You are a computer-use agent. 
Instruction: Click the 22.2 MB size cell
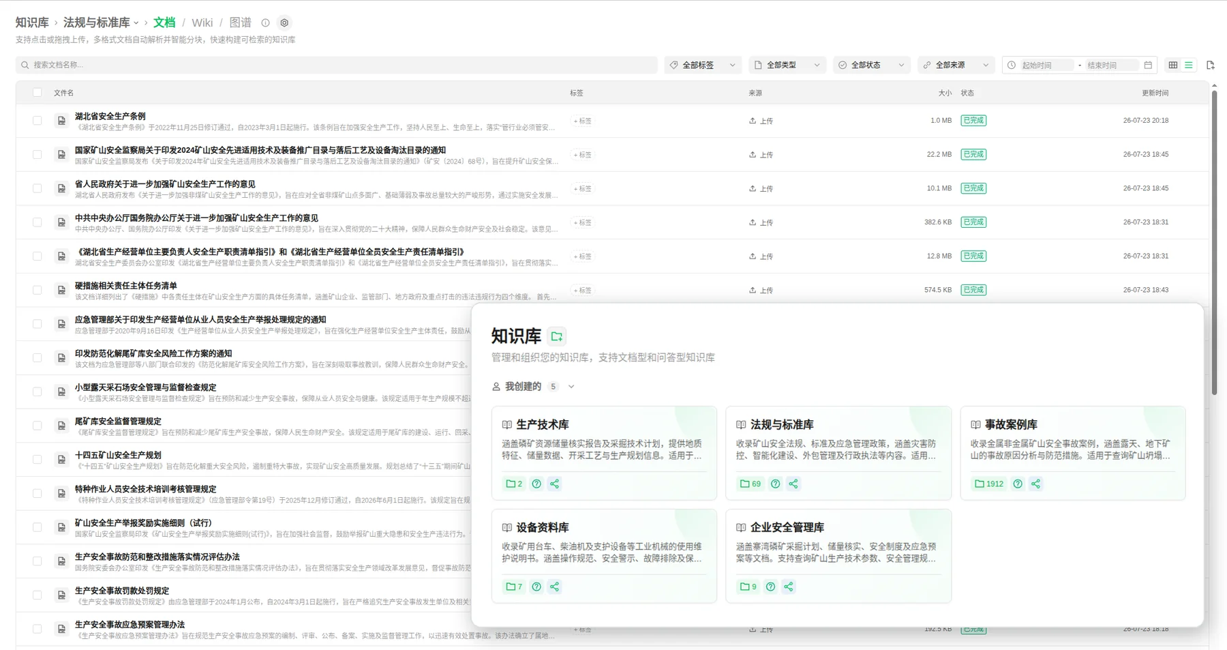[939, 154]
